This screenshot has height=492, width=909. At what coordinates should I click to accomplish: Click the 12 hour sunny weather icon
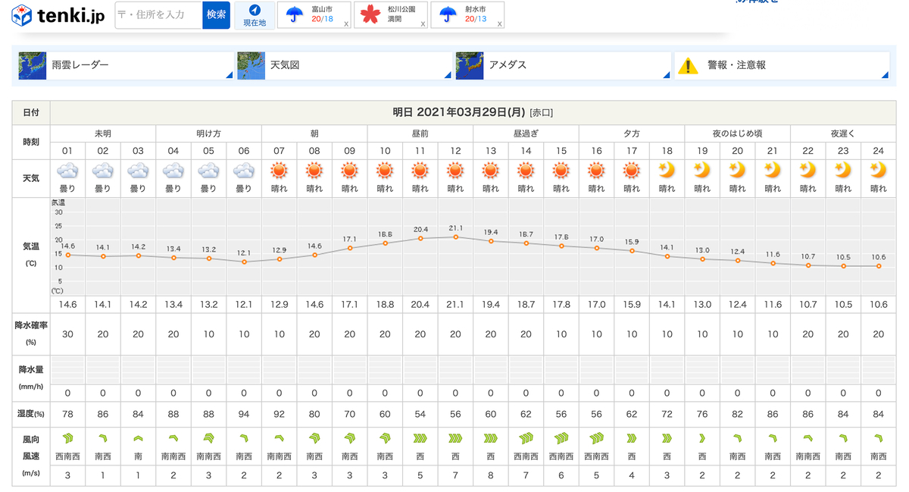[455, 170]
